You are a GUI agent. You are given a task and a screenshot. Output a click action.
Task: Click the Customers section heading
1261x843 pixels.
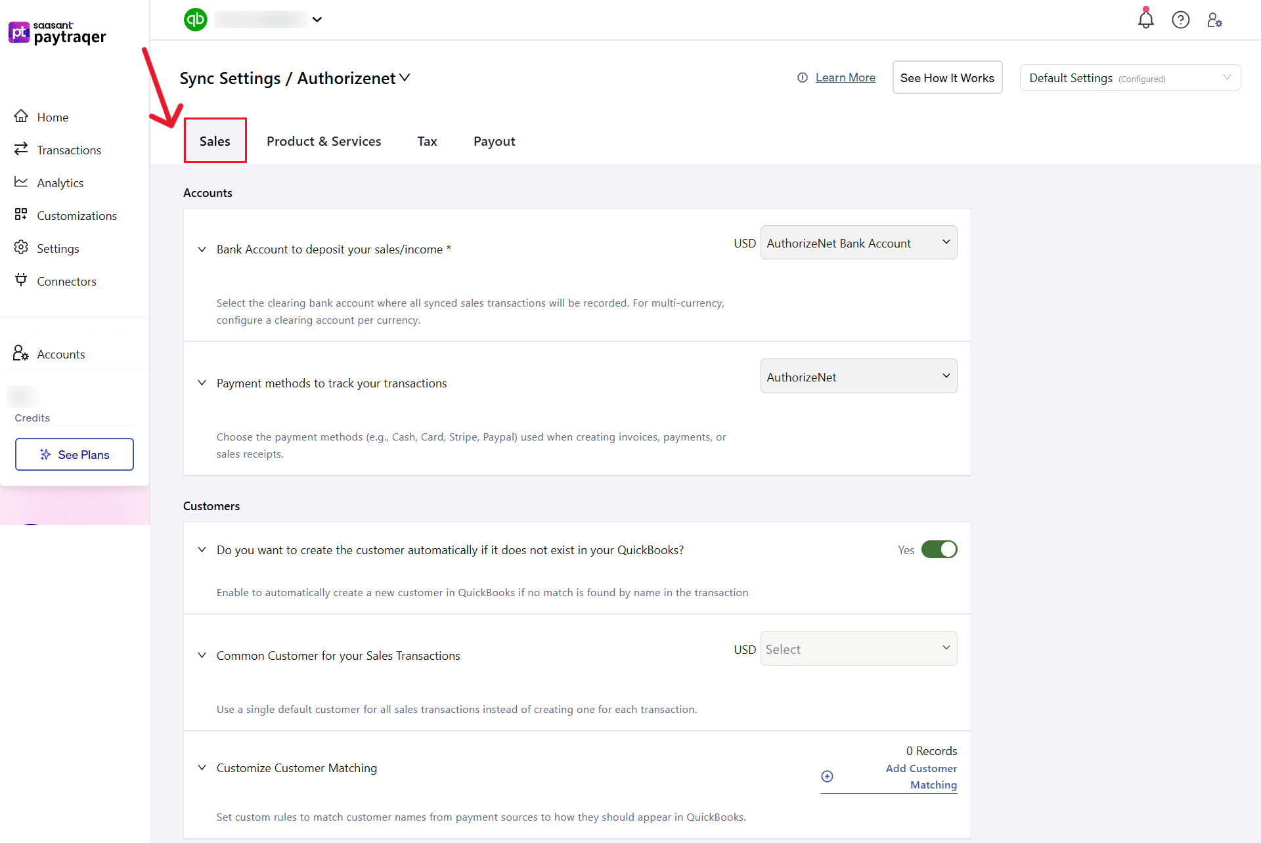(x=211, y=506)
